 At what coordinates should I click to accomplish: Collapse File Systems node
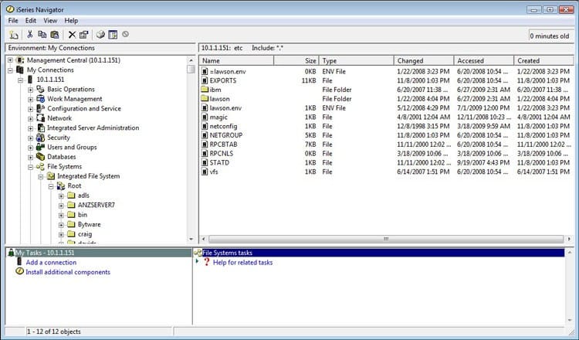click(x=31, y=167)
